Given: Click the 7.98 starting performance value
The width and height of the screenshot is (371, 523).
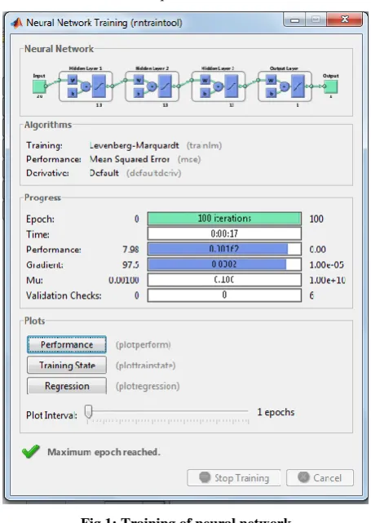Looking at the screenshot, I should [130, 250].
